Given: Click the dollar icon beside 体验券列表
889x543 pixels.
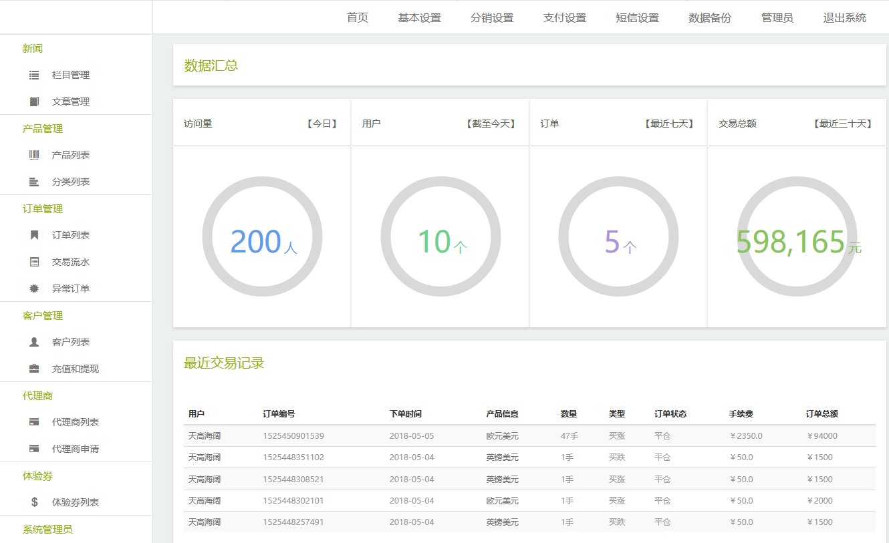Looking at the screenshot, I should tap(34, 502).
